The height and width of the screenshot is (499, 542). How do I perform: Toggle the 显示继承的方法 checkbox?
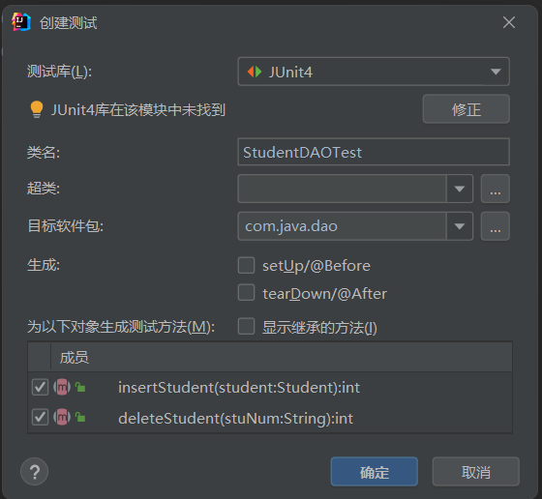246,326
